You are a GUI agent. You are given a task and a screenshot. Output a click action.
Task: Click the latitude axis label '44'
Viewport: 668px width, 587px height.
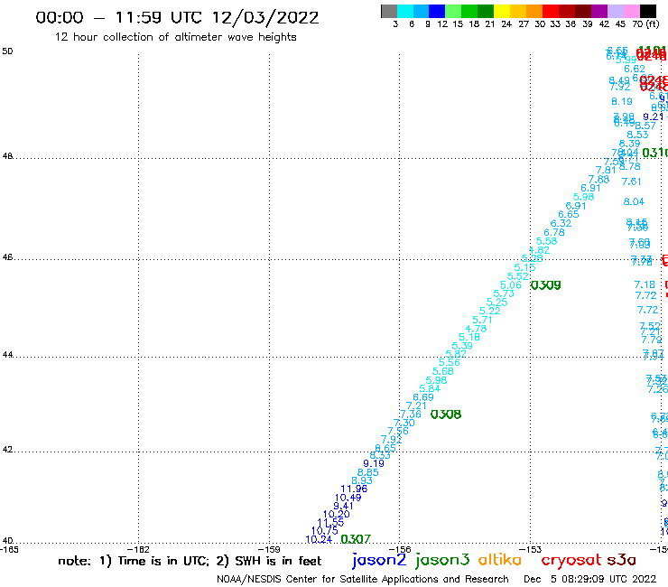pos(7,355)
